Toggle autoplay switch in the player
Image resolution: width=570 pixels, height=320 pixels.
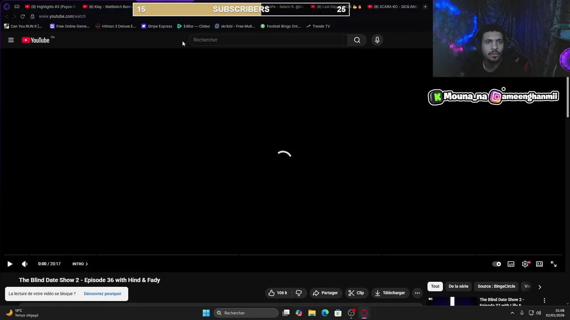pyautogui.click(x=497, y=264)
